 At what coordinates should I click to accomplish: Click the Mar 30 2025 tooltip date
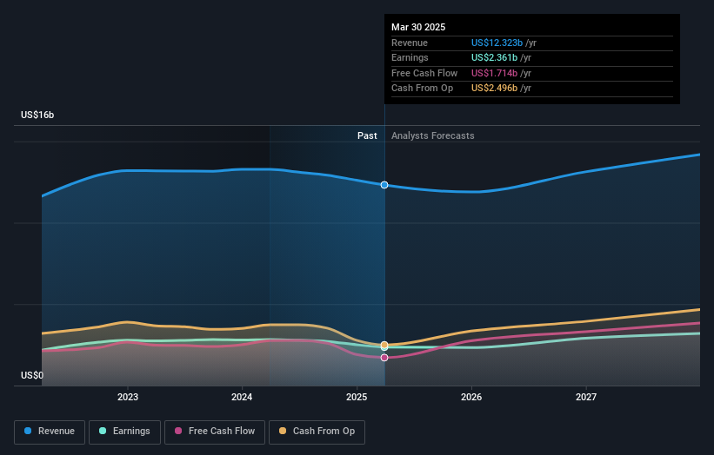coord(418,27)
